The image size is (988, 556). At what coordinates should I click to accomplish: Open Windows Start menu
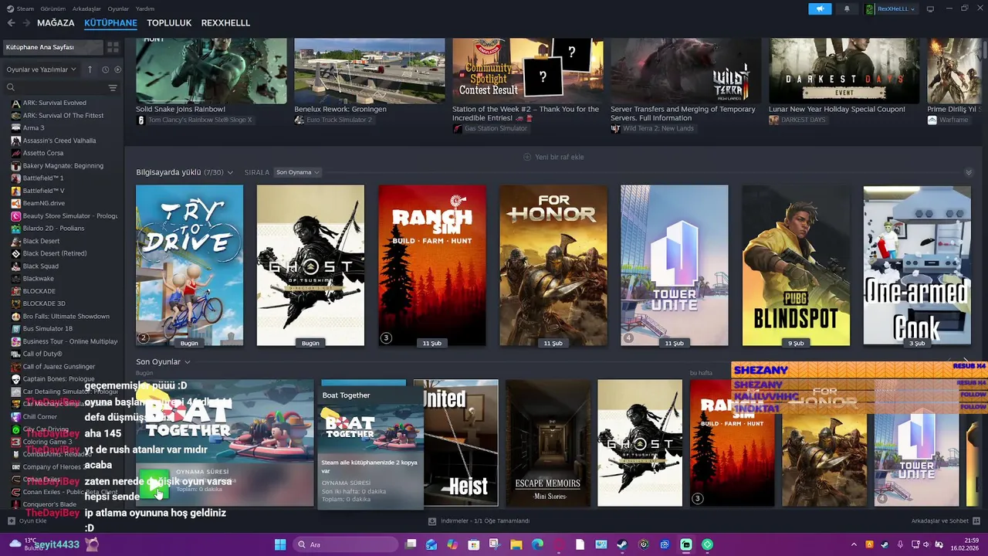click(x=280, y=544)
